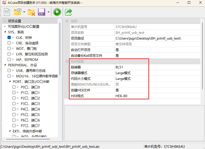This screenshot has width=205, height=149.
Task: Tick the P3口, 端口3 checkbox
Action: coord(14,104)
